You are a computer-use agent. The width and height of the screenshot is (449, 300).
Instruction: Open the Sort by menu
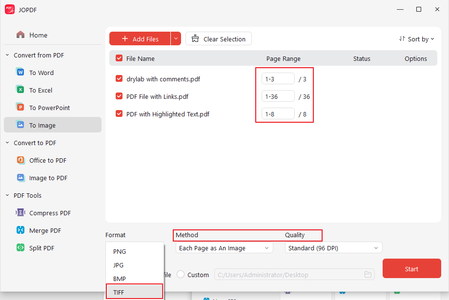(x=416, y=38)
